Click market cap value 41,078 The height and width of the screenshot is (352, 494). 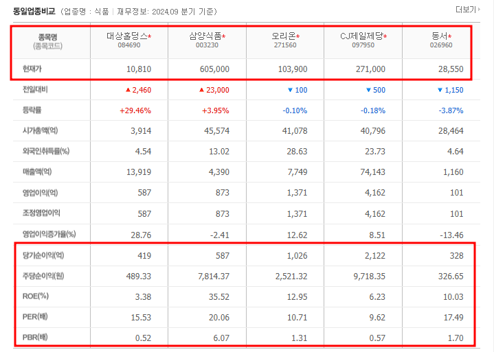[x=295, y=131]
